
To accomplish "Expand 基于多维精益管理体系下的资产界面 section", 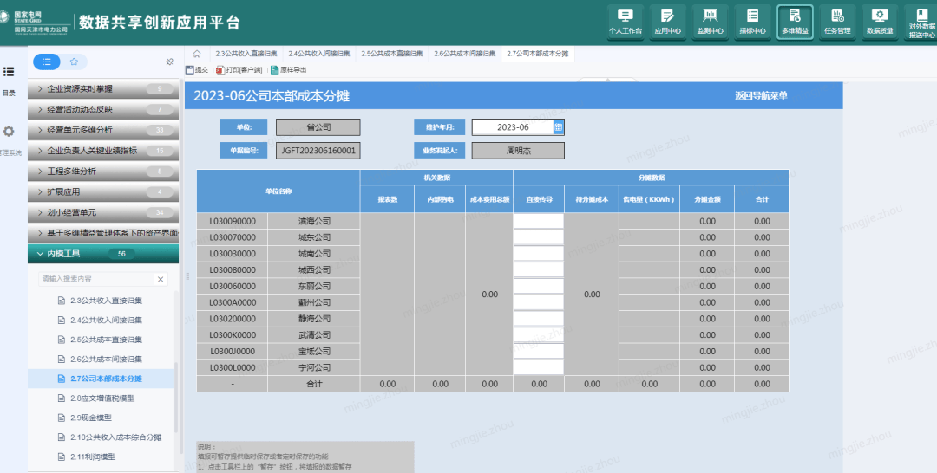I will pos(102,233).
